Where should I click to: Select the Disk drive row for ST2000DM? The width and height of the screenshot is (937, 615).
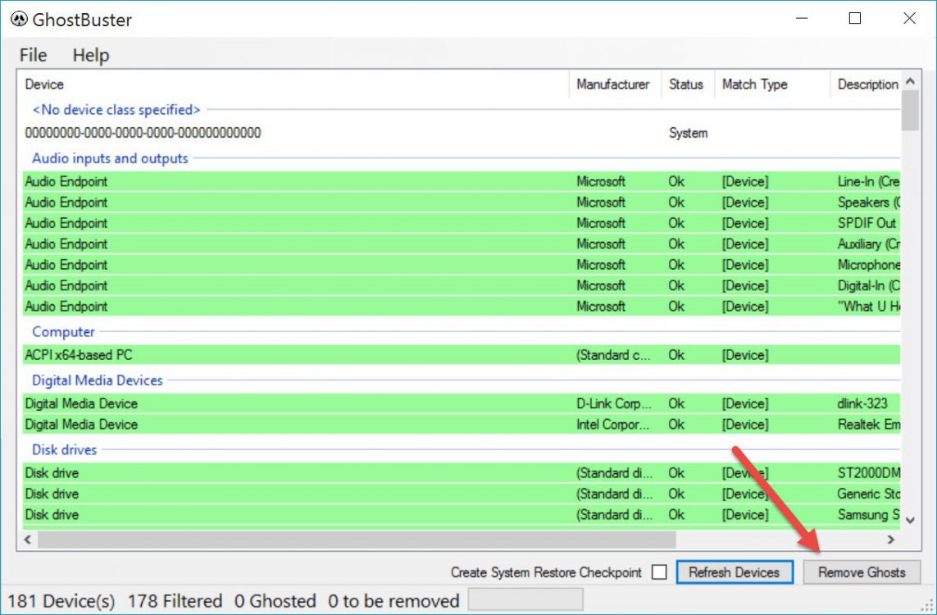pyautogui.click(x=462, y=473)
